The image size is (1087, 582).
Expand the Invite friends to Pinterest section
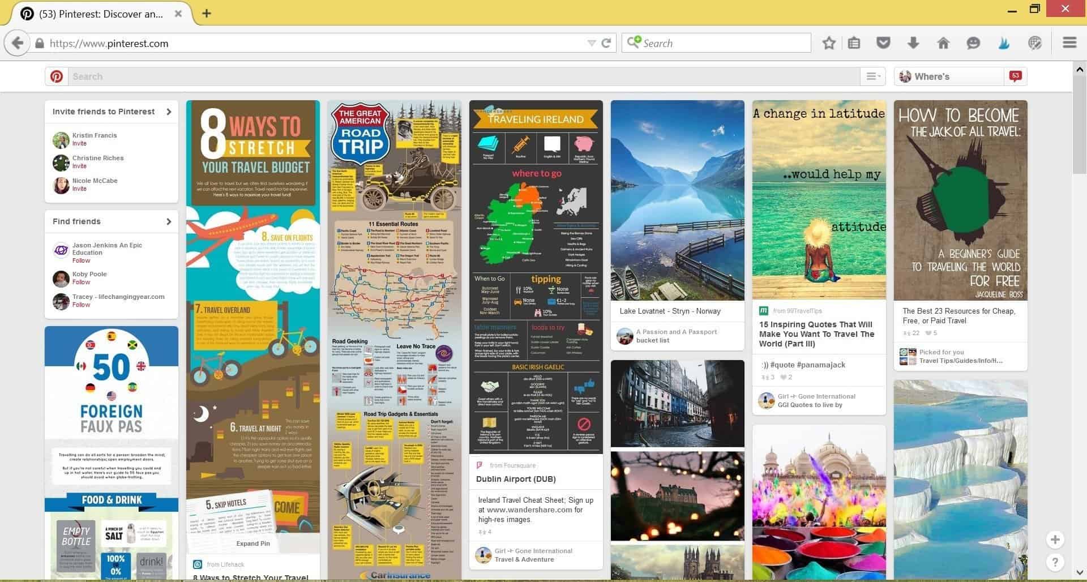[168, 112]
